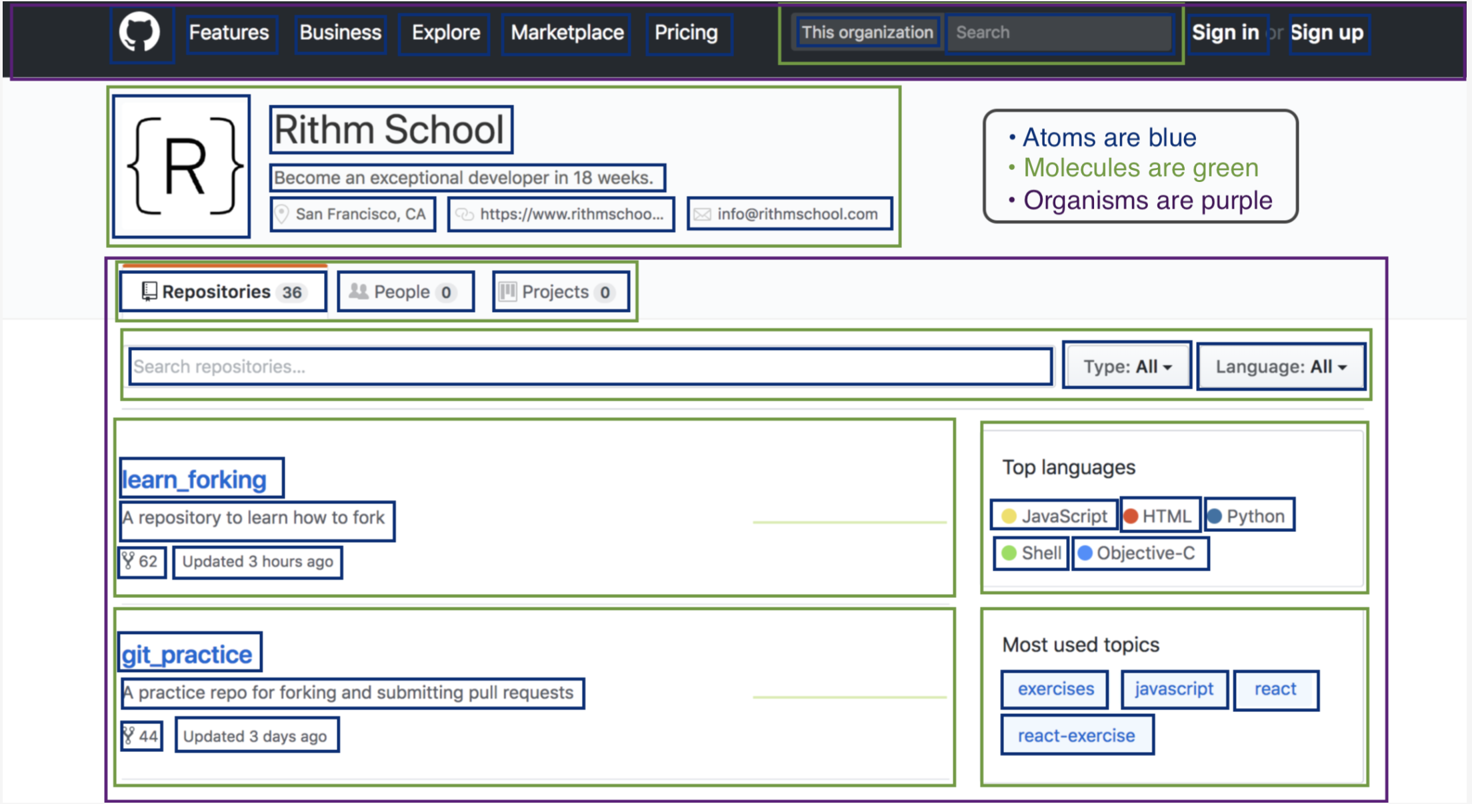Click the blue Python language dot
The height and width of the screenshot is (804, 1472).
(x=1215, y=516)
